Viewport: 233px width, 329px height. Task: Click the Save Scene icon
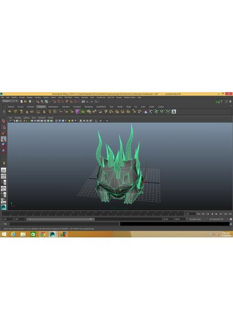pos(30,101)
